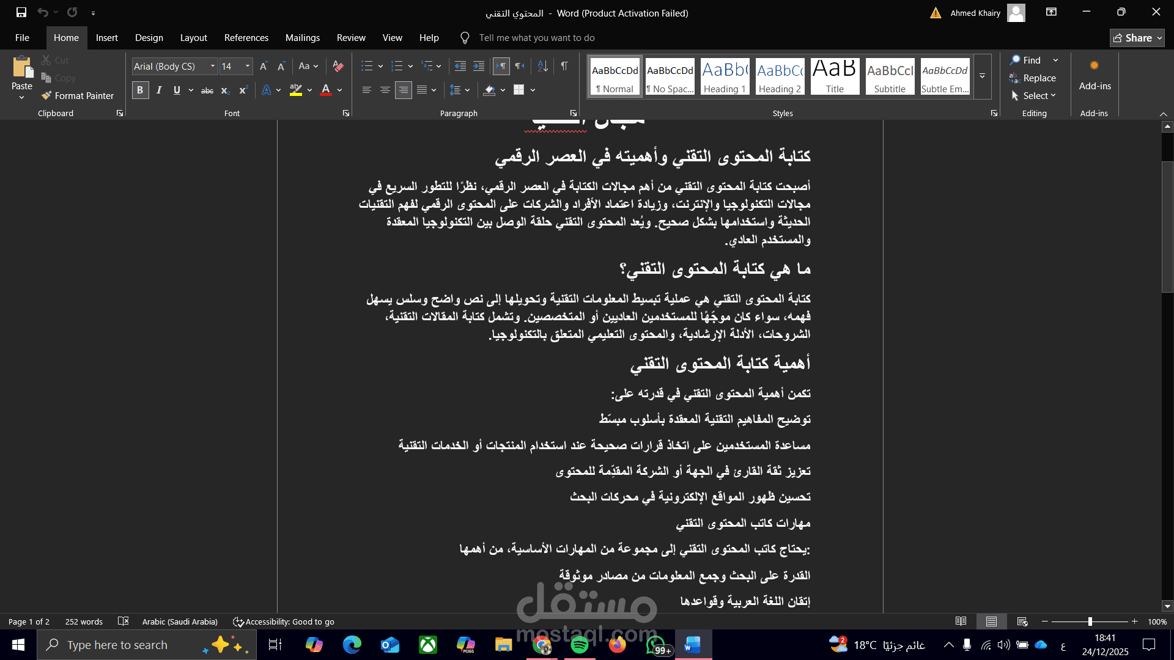
Task: Set left-to-right text direction
Action: [x=501, y=66]
